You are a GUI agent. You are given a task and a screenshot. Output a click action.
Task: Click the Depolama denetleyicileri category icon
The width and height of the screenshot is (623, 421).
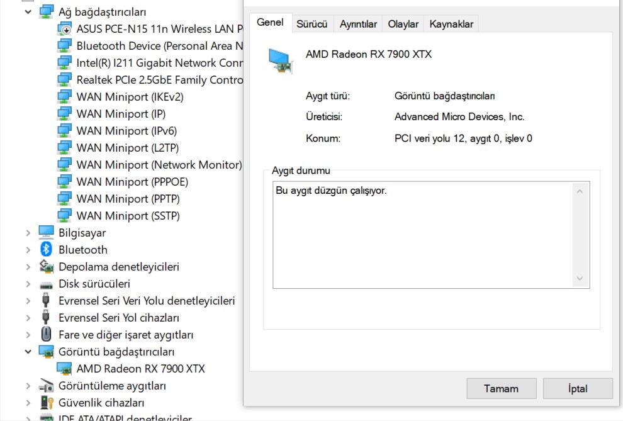coord(46,266)
